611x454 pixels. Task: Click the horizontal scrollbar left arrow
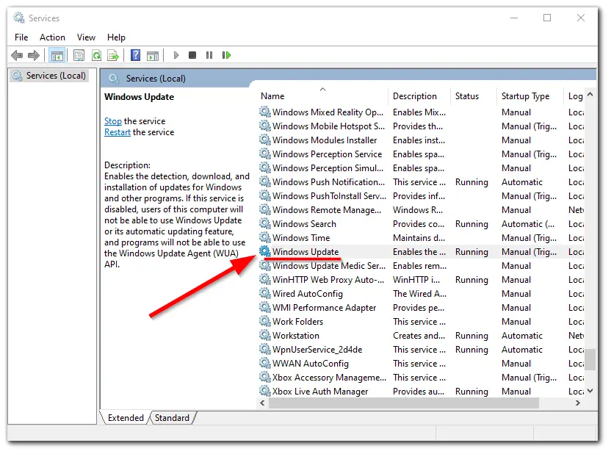pyautogui.click(x=263, y=403)
